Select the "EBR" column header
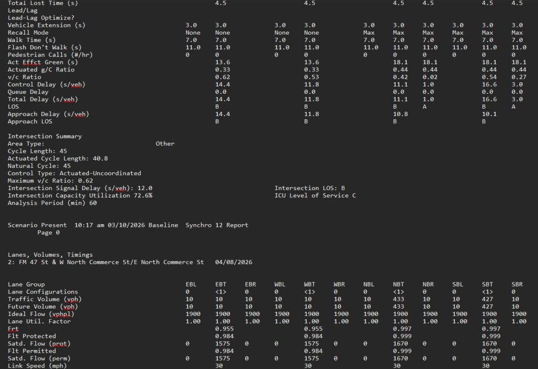The image size is (538, 369). [x=251, y=284]
